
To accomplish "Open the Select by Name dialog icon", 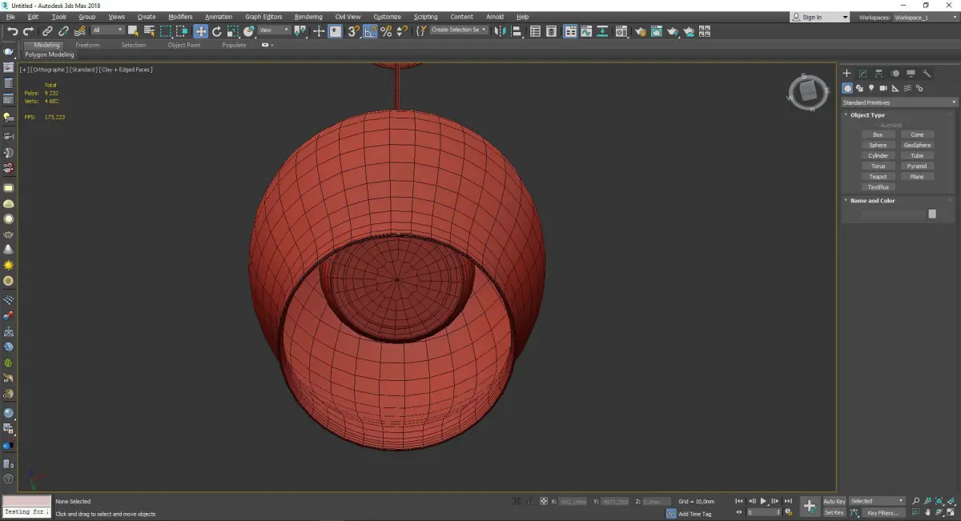I will coord(149,31).
